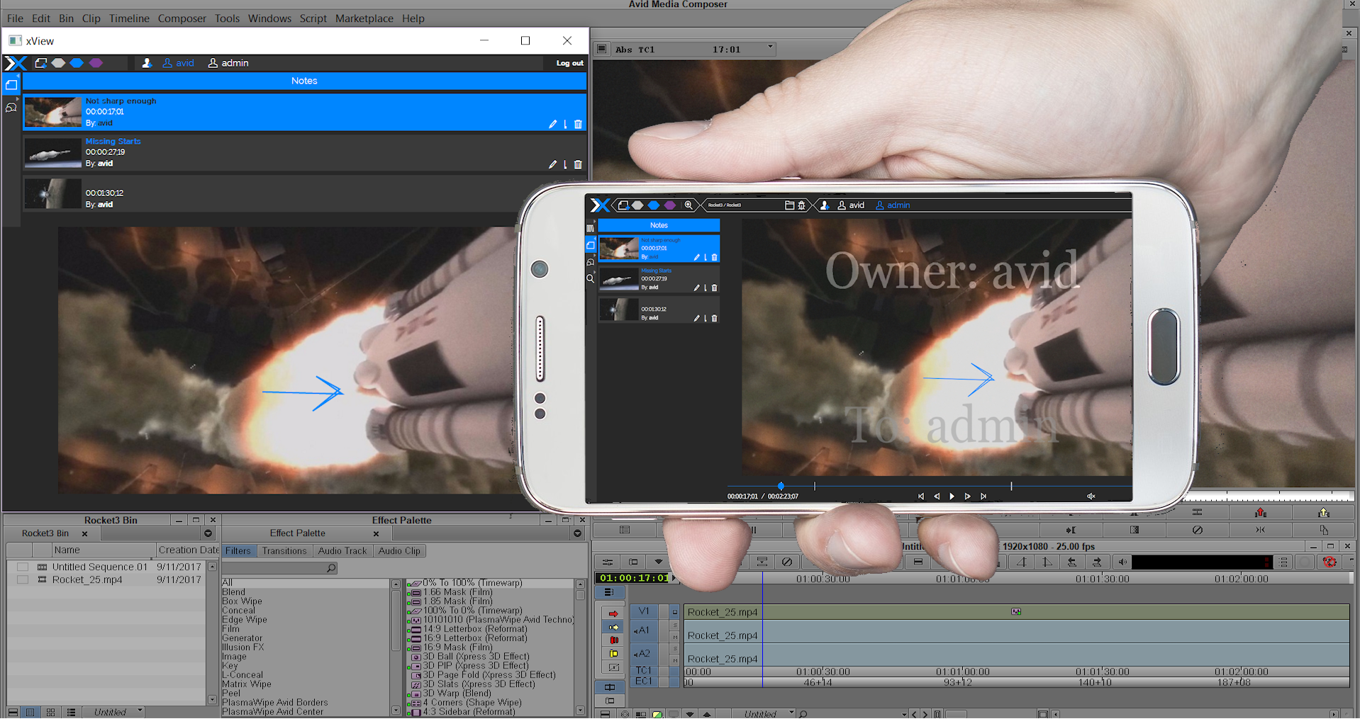The height and width of the screenshot is (721, 1360).
Task: Switch to the Transitions tab in Effect Palette
Action: pos(284,551)
